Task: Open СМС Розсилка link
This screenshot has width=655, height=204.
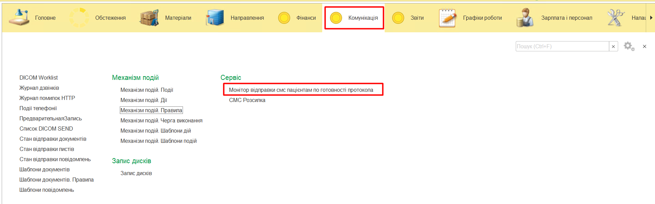Action: coord(247,100)
